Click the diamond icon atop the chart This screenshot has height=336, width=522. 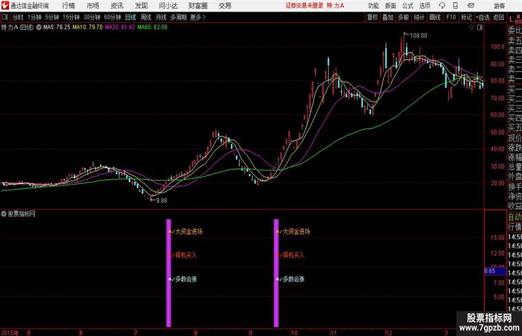(x=472, y=28)
